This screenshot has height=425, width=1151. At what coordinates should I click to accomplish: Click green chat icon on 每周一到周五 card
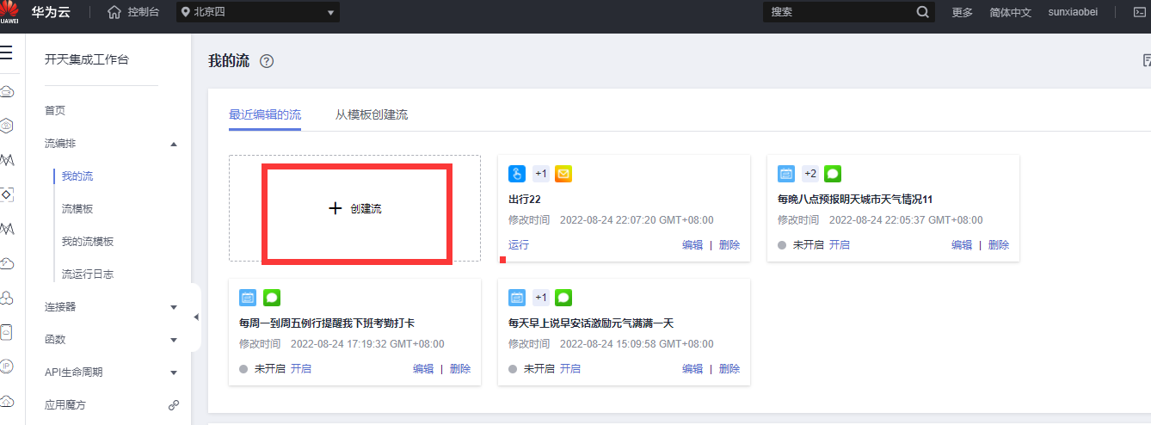[x=272, y=298]
